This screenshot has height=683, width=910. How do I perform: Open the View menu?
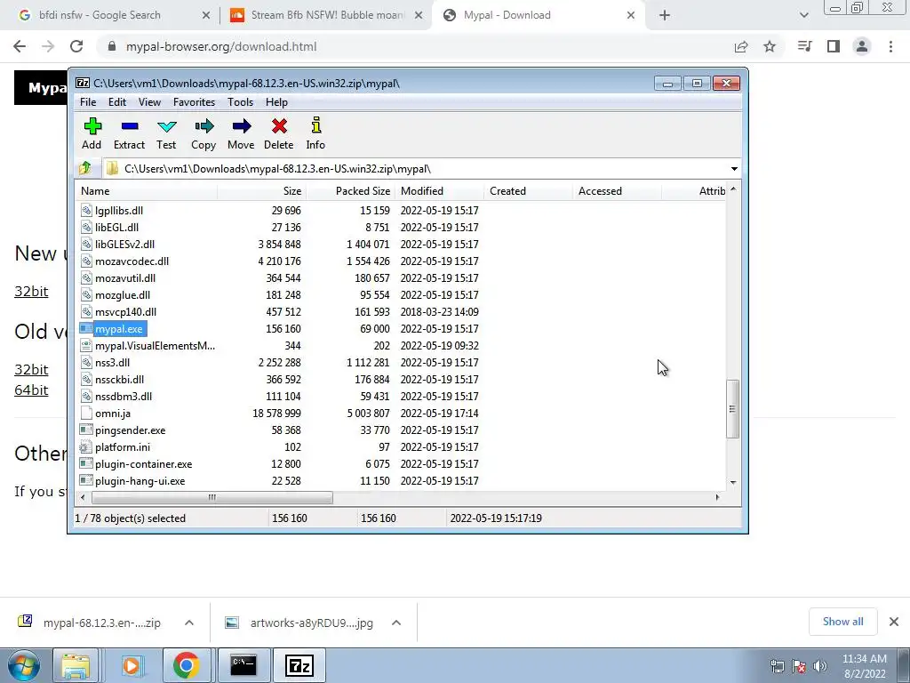149,102
